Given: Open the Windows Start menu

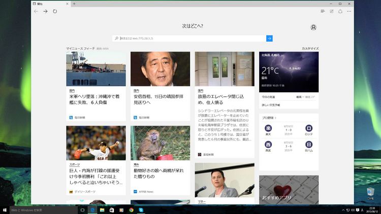Looking at the screenshot, I should 5,210.
